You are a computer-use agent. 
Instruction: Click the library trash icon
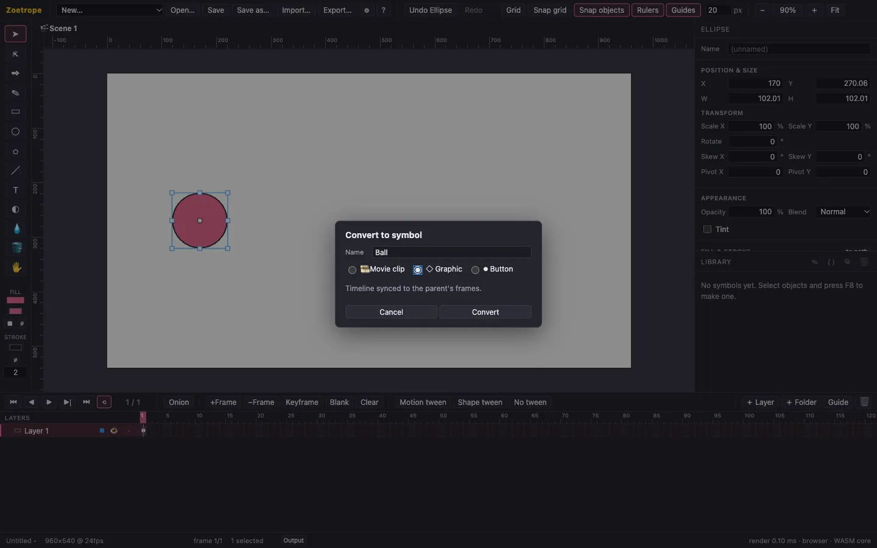(x=864, y=262)
